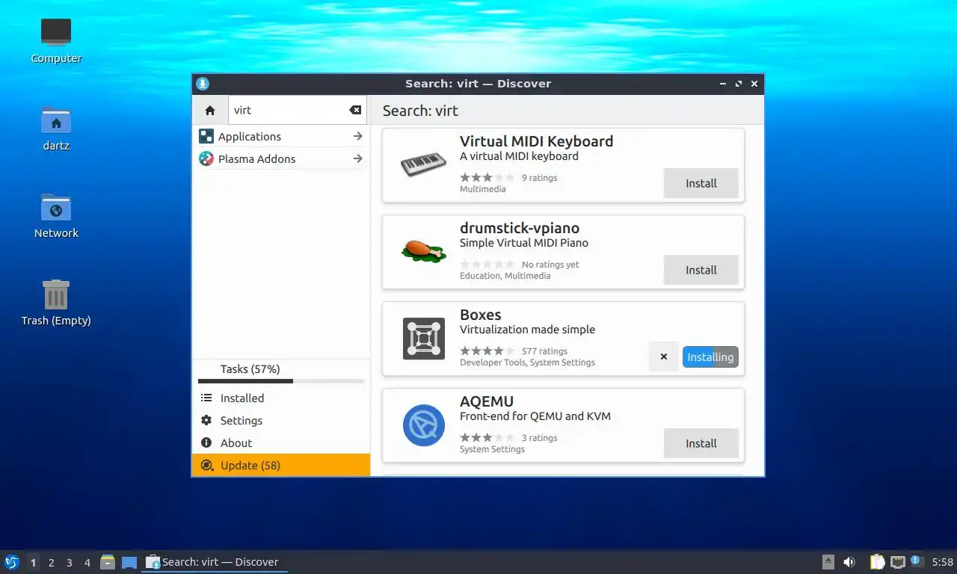Viewport: 957px width, 574px height.
Task: Install drumstick-vpiano
Action: click(701, 270)
